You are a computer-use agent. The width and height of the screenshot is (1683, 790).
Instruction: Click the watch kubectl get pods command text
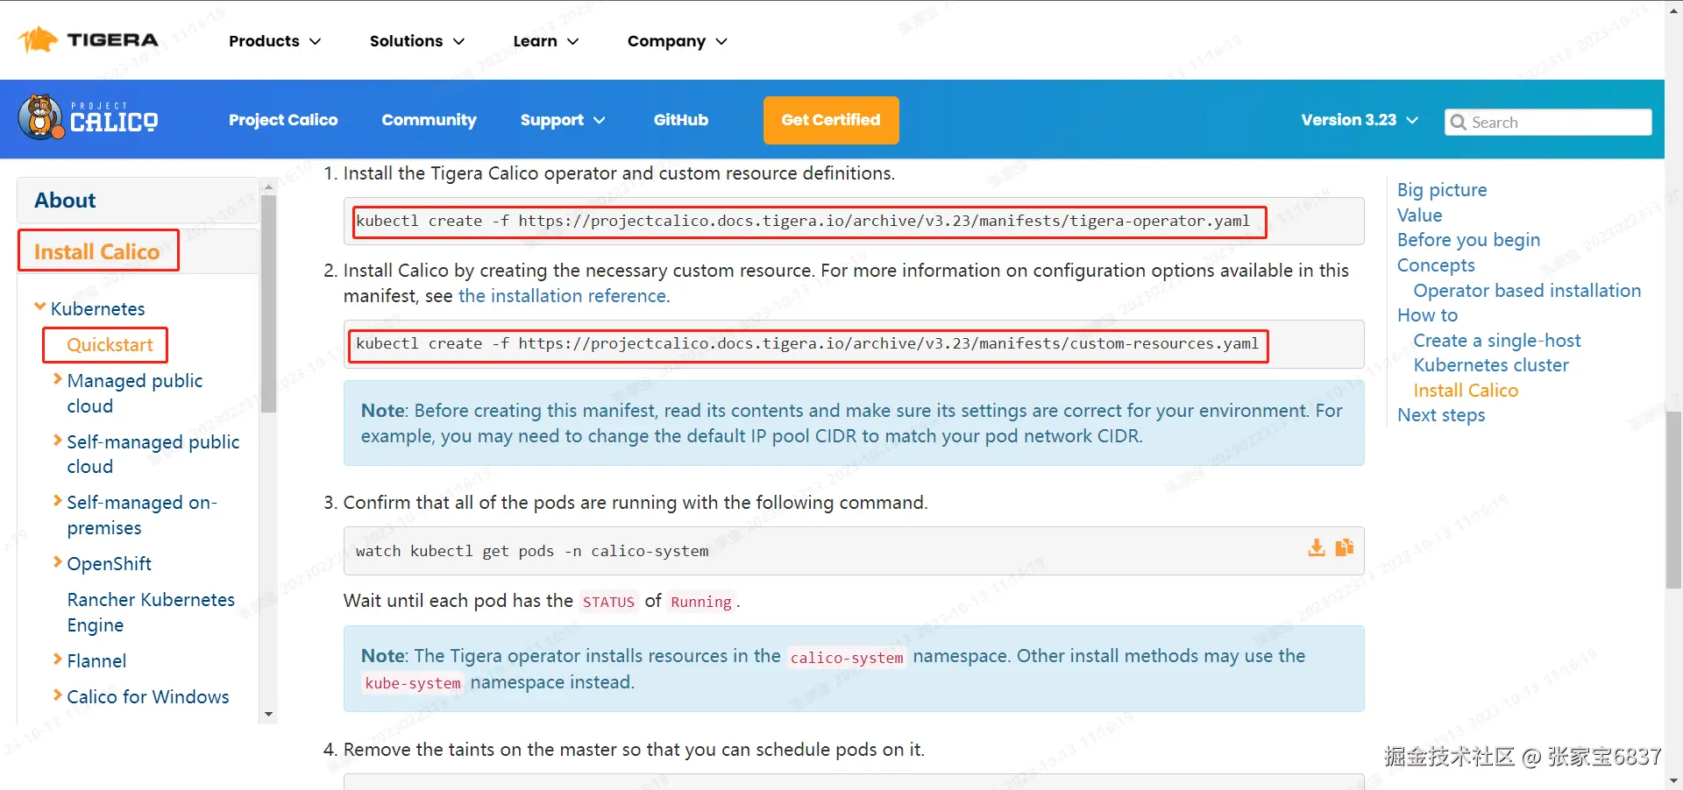coord(532,552)
